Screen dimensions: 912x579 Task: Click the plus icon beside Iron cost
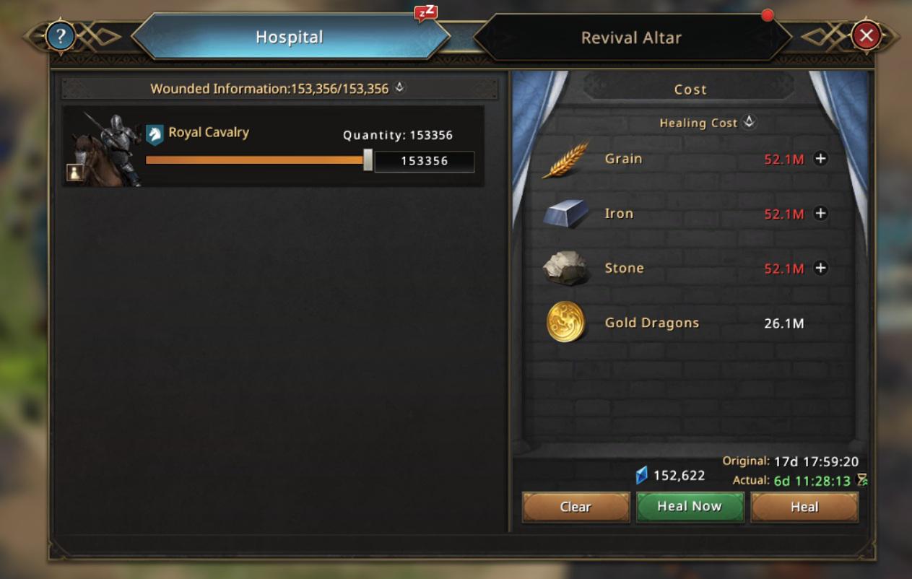(820, 213)
